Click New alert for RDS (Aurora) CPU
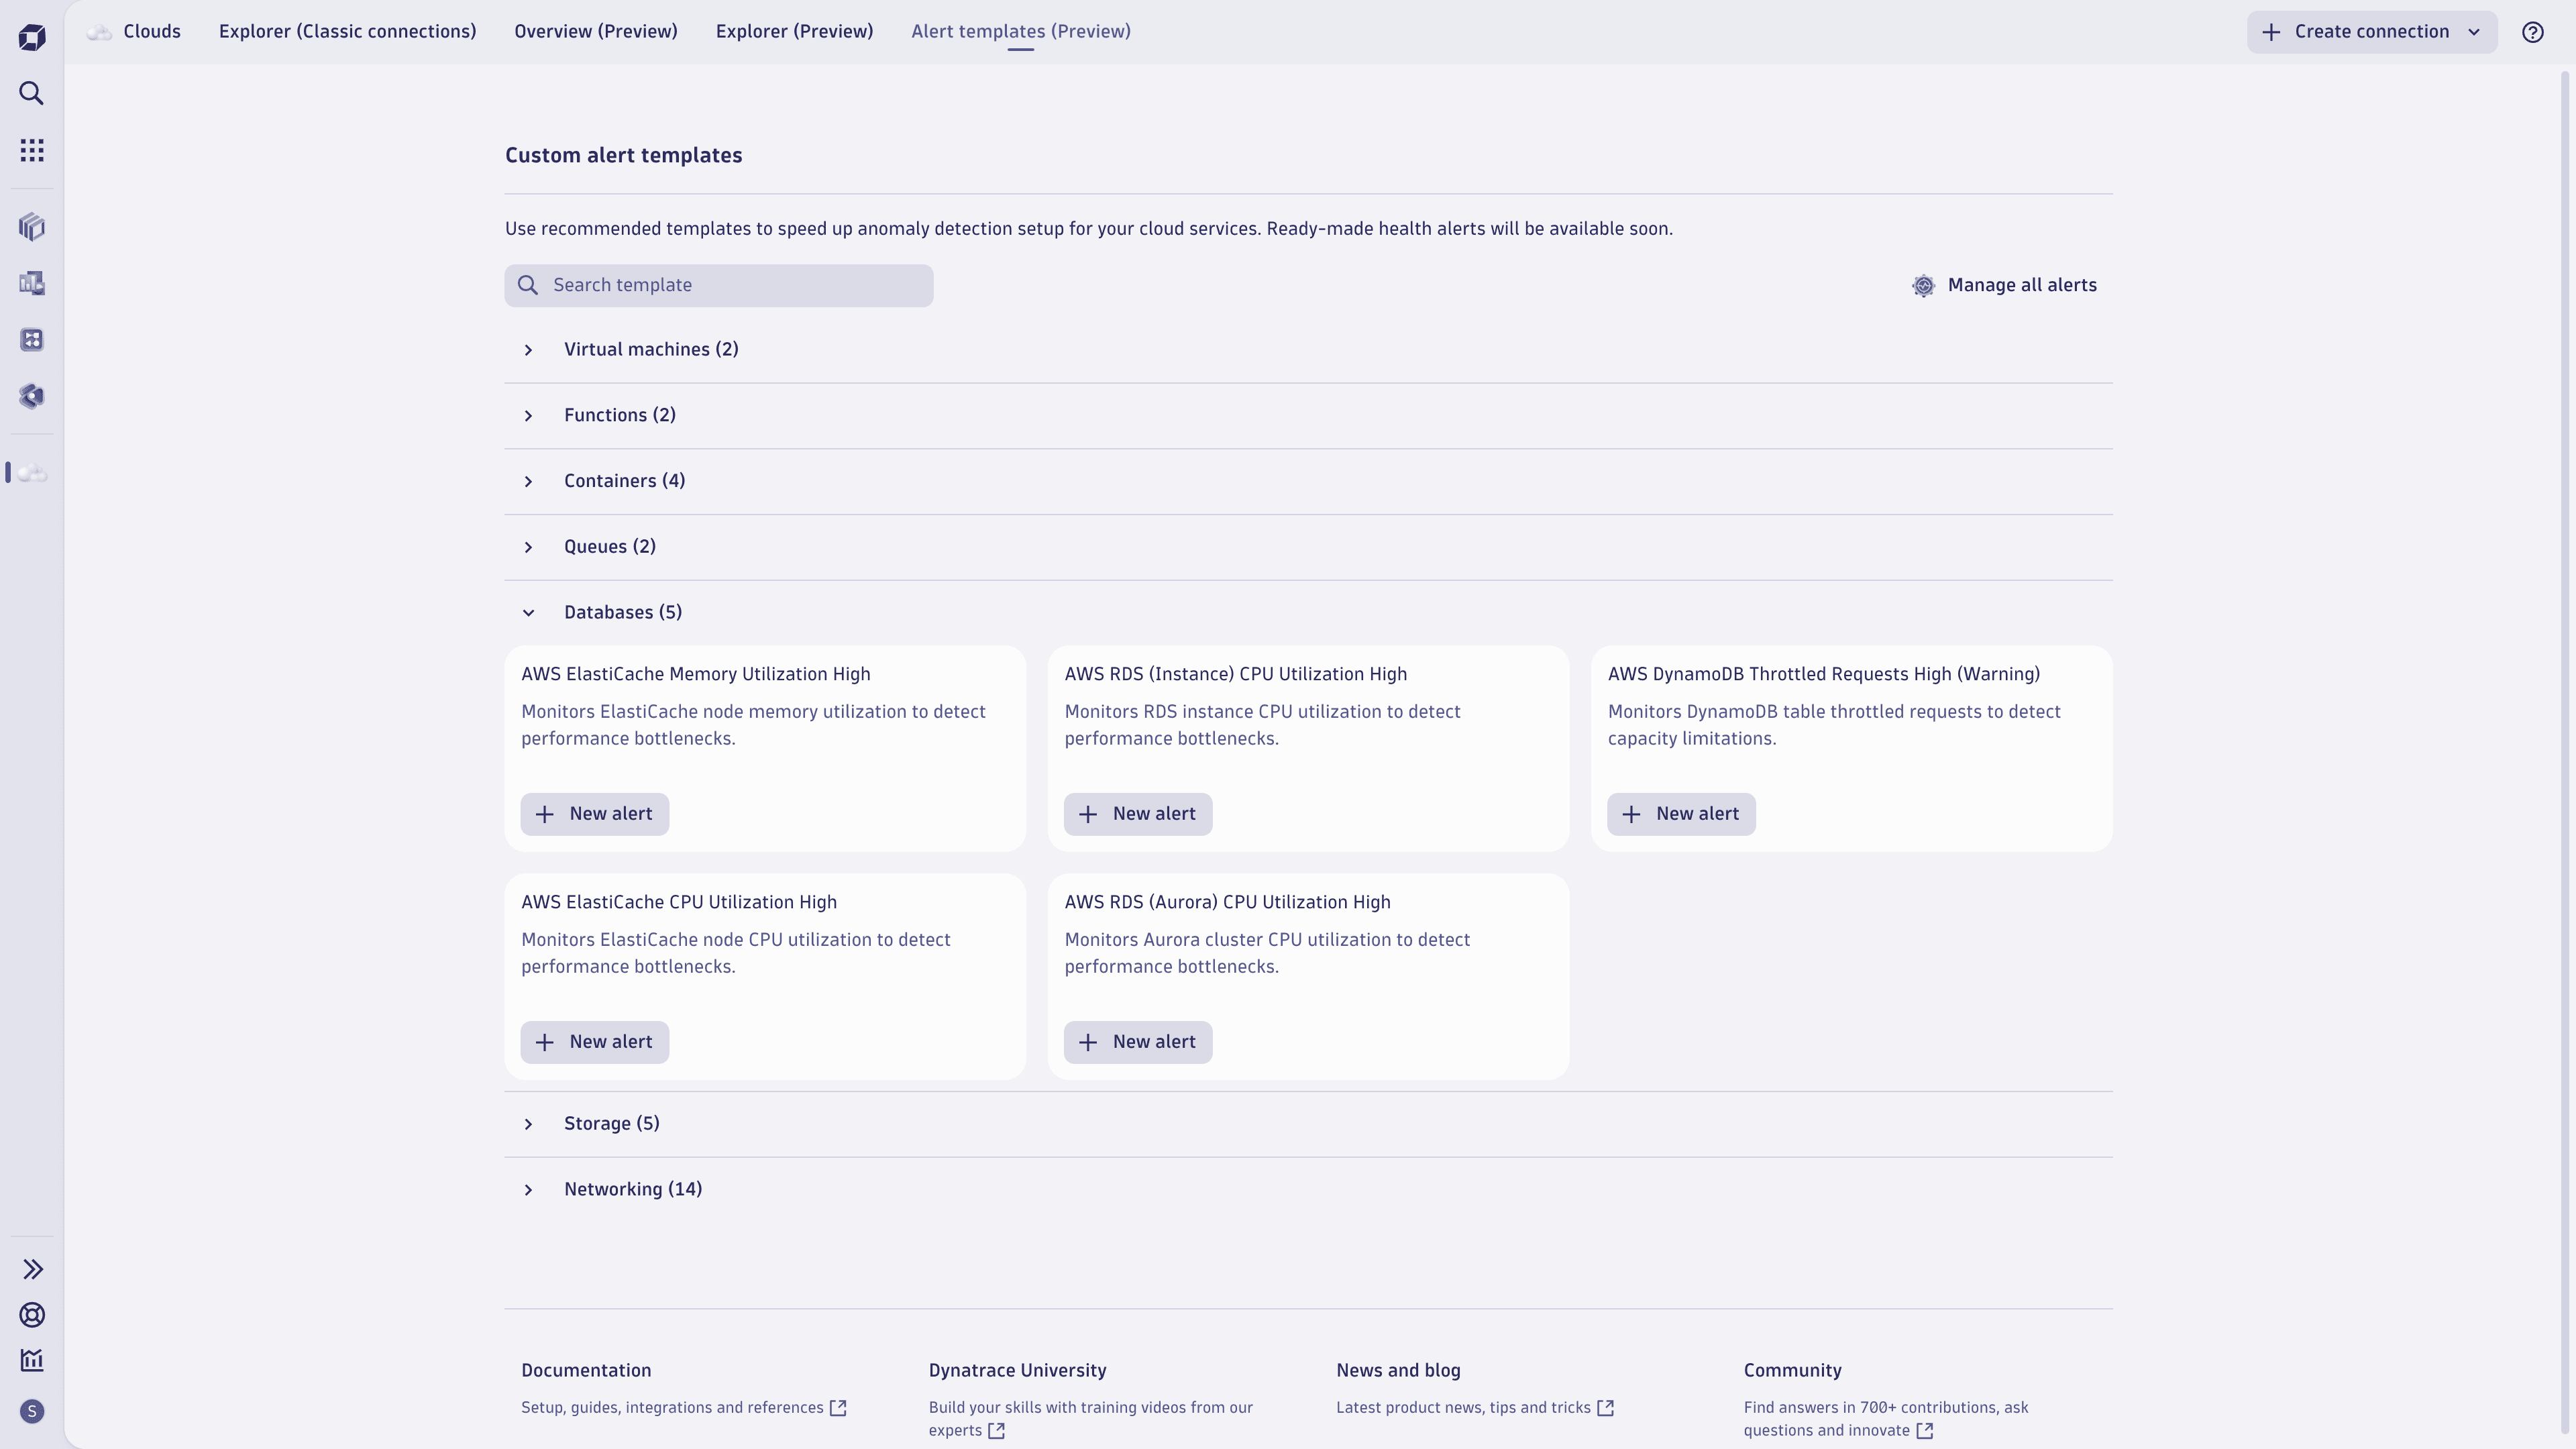The width and height of the screenshot is (2576, 1449). pos(1138,1042)
